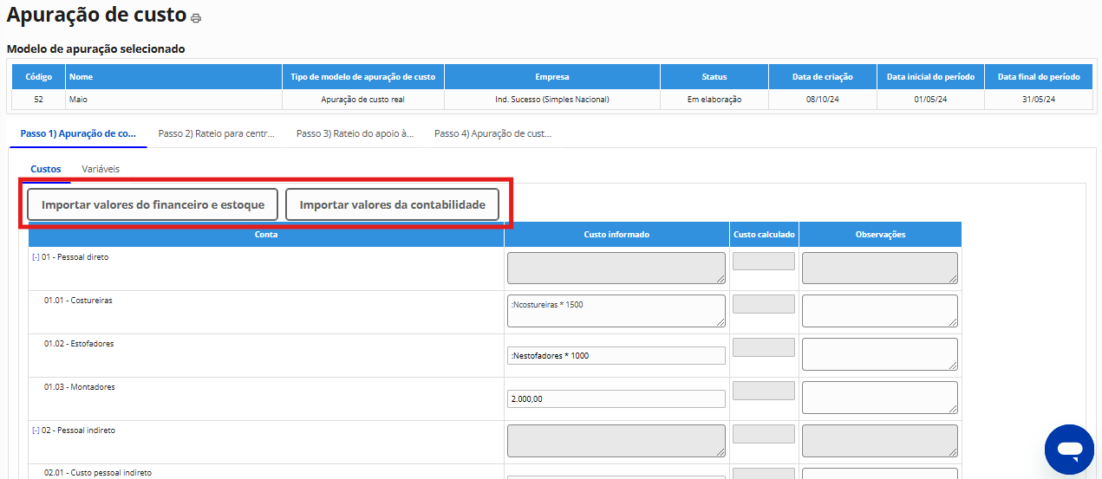Image resolution: width=1102 pixels, height=479 pixels.
Task: Click the Data de criação header
Action: click(x=822, y=77)
